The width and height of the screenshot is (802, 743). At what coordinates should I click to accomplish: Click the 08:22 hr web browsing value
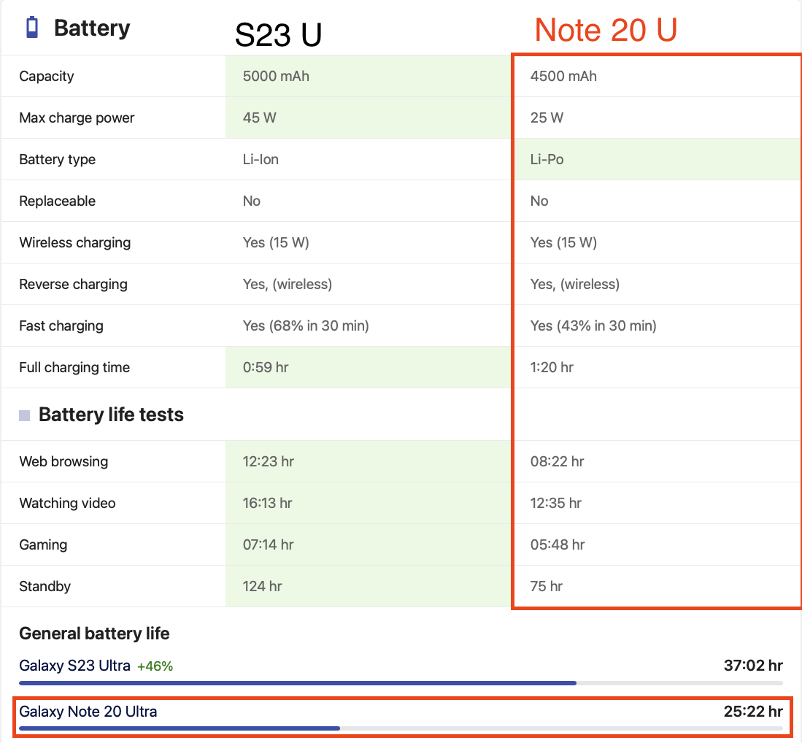tap(557, 461)
